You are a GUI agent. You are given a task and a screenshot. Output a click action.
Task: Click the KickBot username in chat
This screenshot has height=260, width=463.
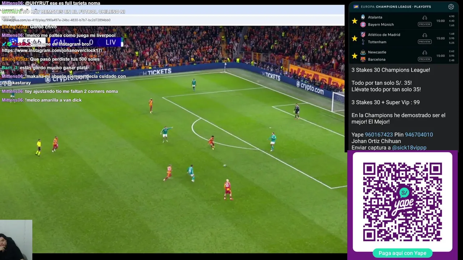[22, 44]
